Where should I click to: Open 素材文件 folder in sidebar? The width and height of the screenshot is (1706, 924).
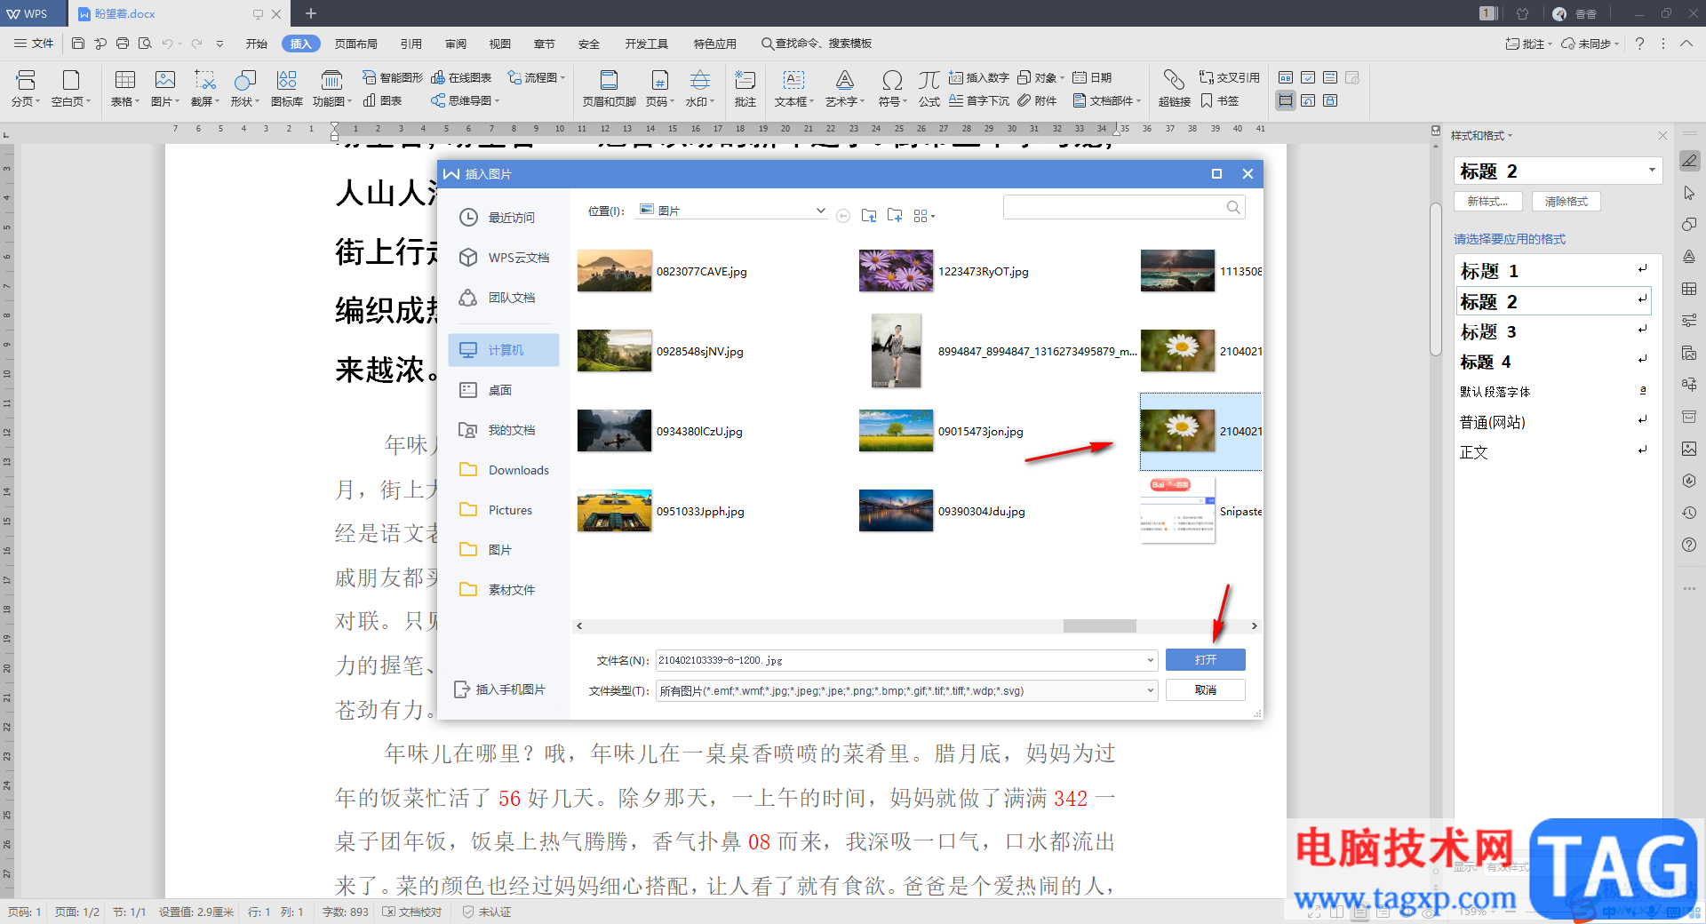[504, 589]
